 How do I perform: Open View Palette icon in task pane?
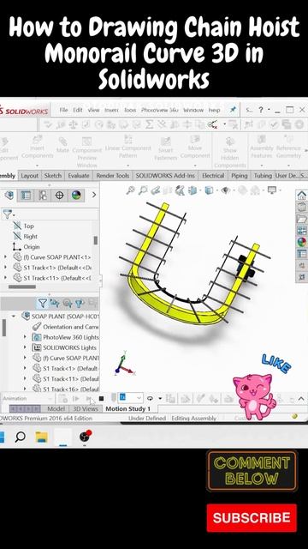(x=302, y=231)
